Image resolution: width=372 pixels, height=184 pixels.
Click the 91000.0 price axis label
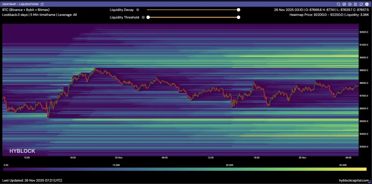(364, 45)
